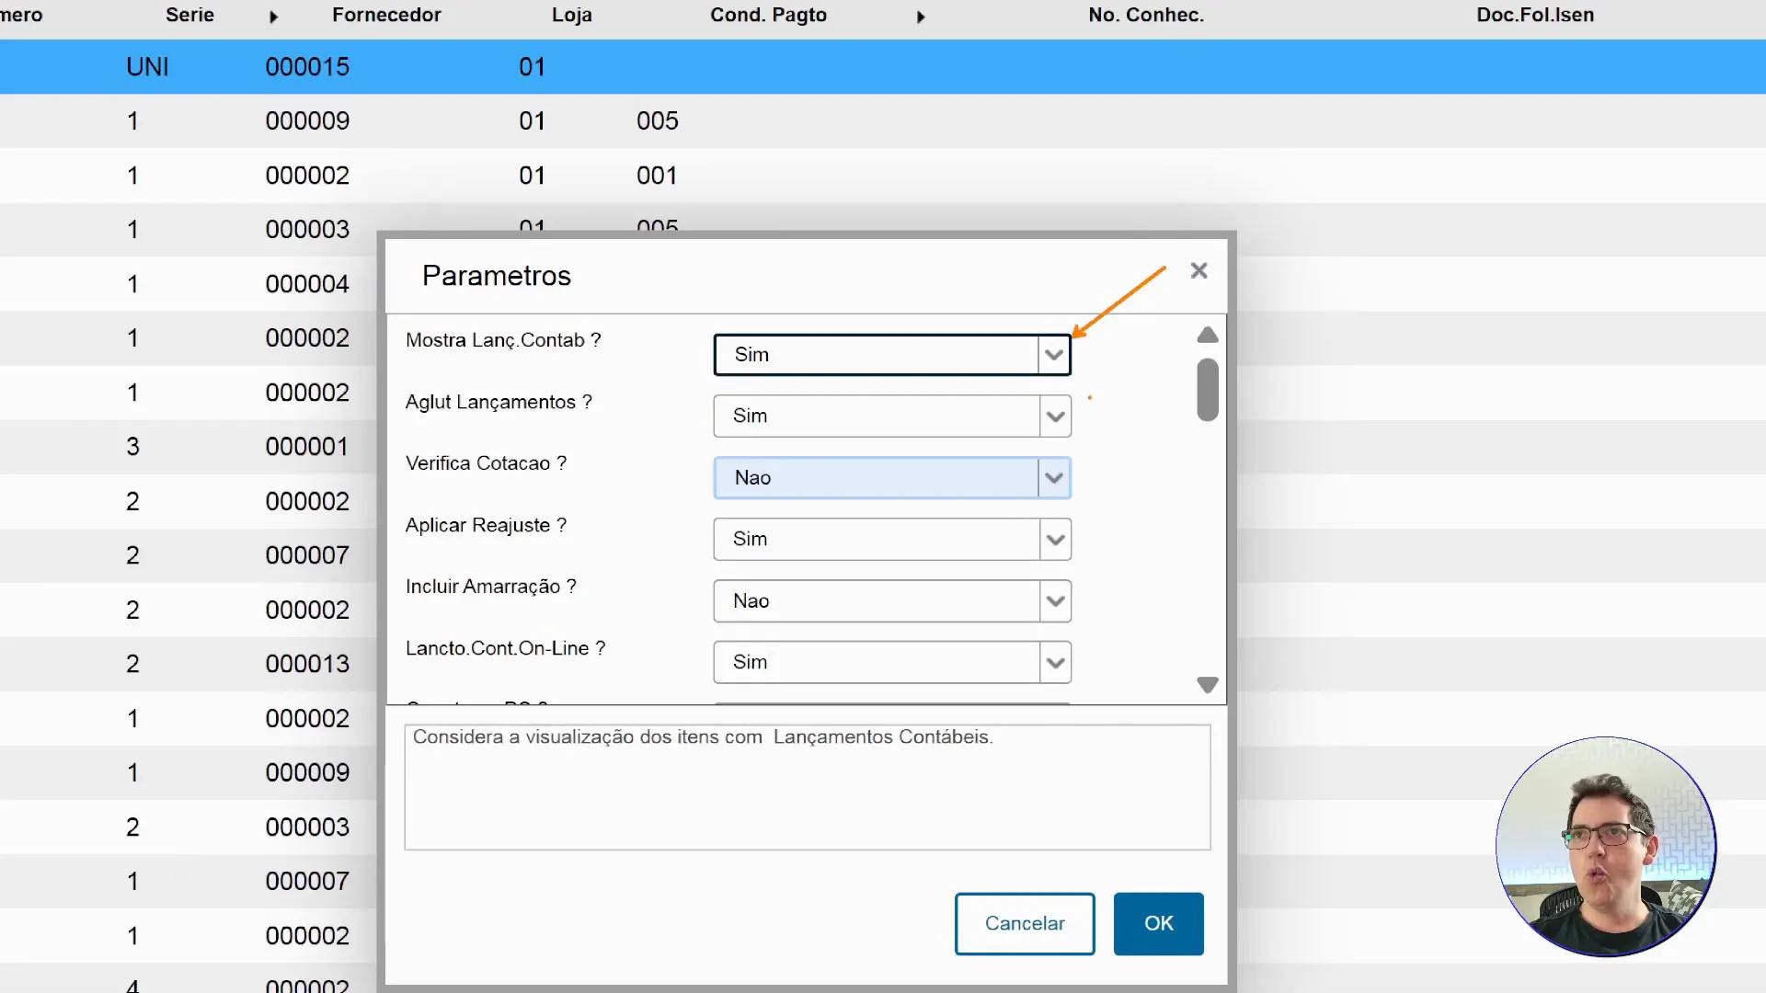The height and width of the screenshot is (993, 1766).
Task: Expand Incluir Amarração dropdown
Action: pyautogui.click(x=1055, y=601)
